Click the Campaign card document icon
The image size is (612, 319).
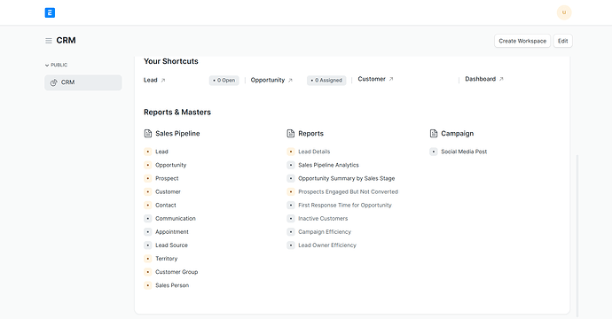tap(434, 134)
